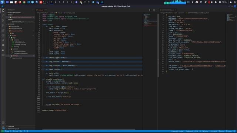237x133 pixels.
Task: Select the JSON file tab in right editor group
Action: (x=168, y=10)
